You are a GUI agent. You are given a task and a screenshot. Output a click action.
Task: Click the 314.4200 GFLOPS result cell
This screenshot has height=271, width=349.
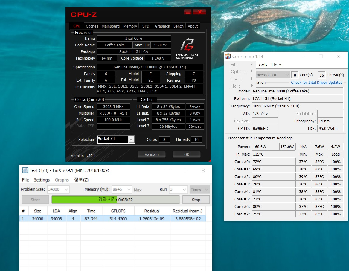(x=118, y=219)
